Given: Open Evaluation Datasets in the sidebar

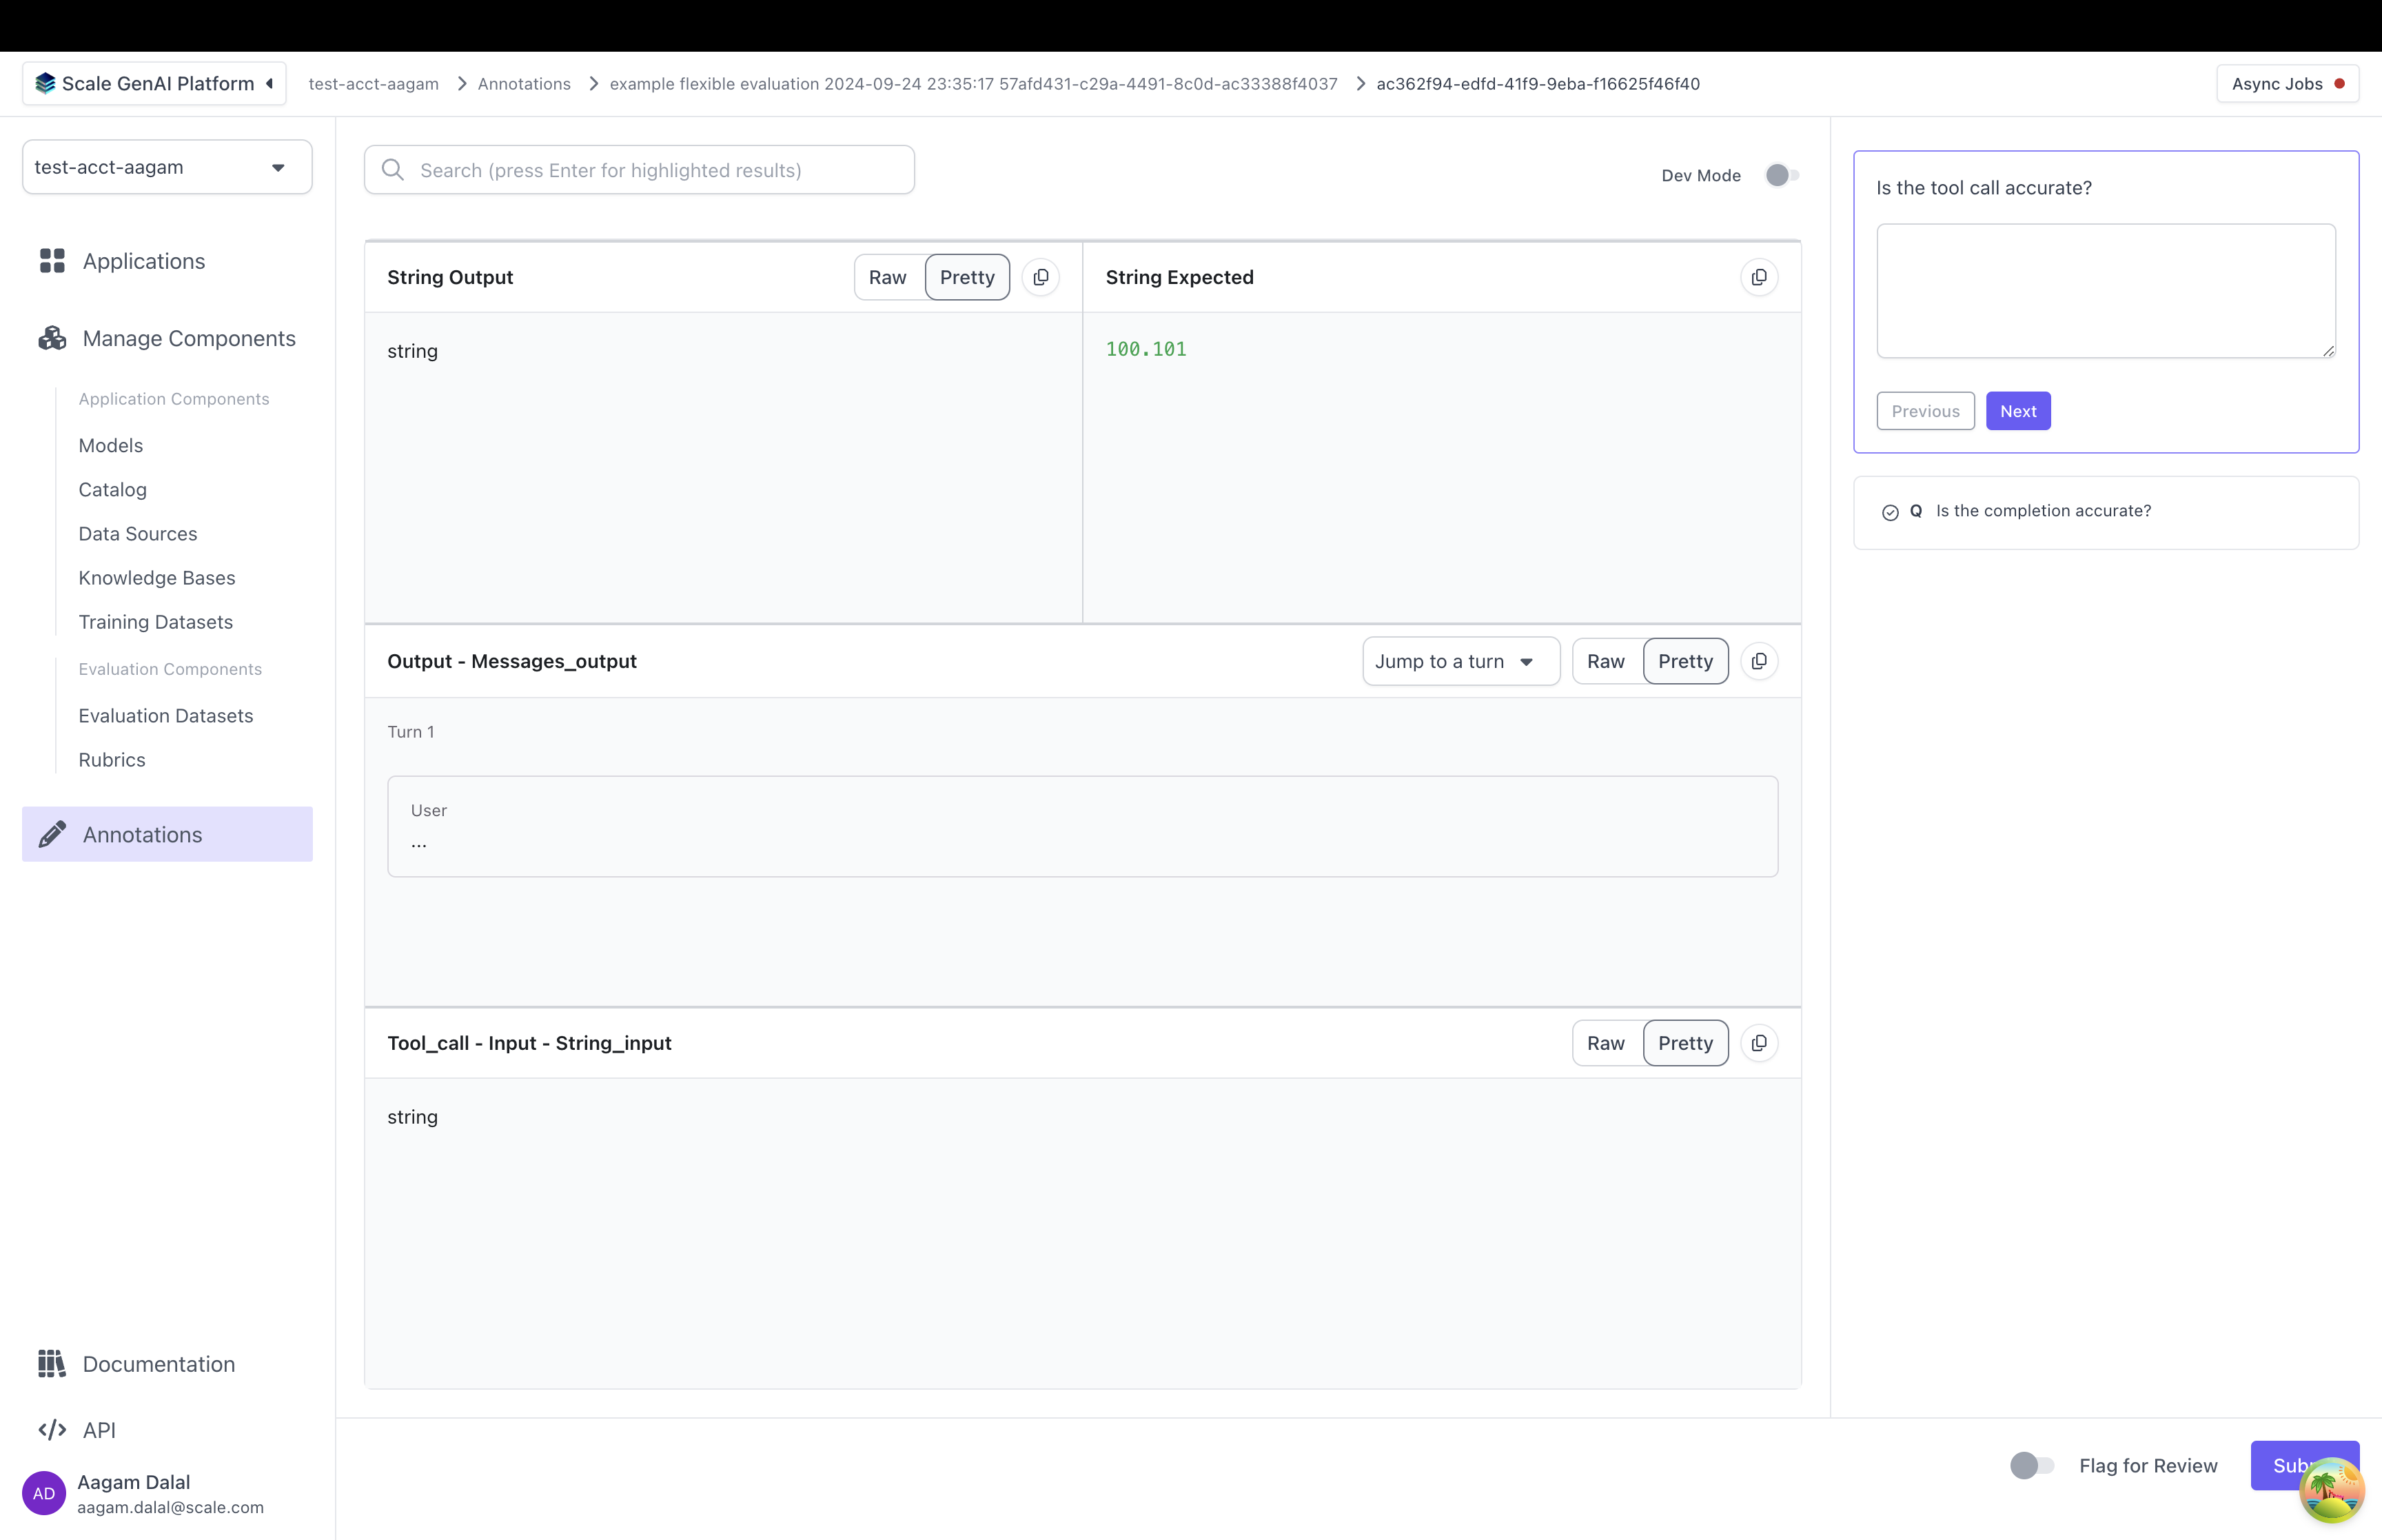Looking at the screenshot, I should (166, 716).
